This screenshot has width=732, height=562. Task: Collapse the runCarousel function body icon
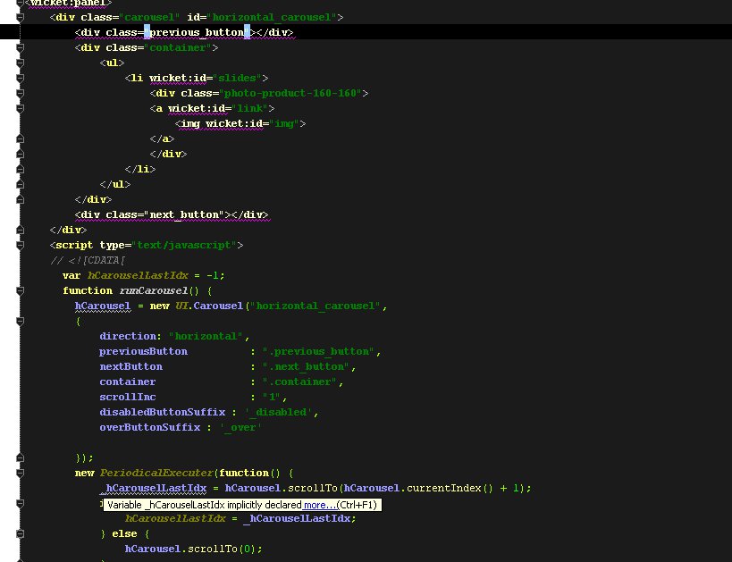click(18, 290)
